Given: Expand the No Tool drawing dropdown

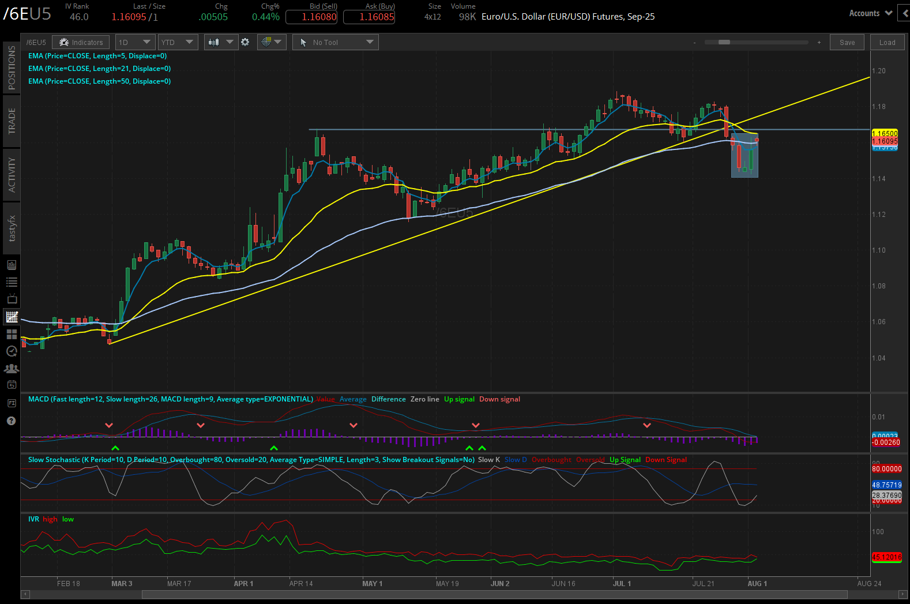Looking at the screenshot, I should [x=336, y=42].
